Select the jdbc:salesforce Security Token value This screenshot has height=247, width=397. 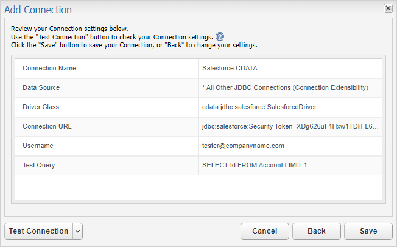click(290, 127)
